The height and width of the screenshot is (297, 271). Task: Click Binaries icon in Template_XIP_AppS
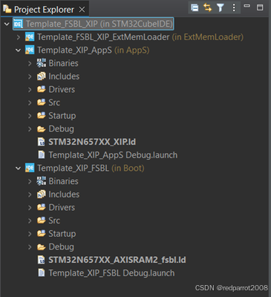[42, 63]
